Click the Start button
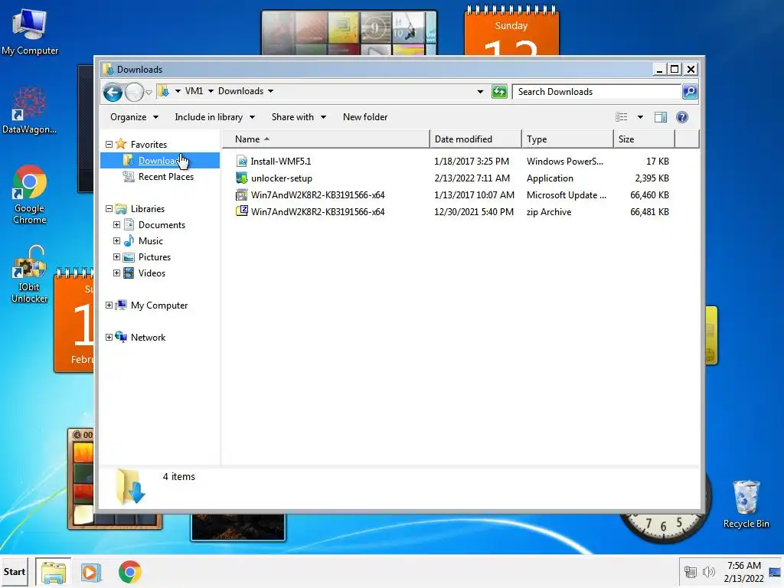The image size is (784, 588). (x=15, y=572)
